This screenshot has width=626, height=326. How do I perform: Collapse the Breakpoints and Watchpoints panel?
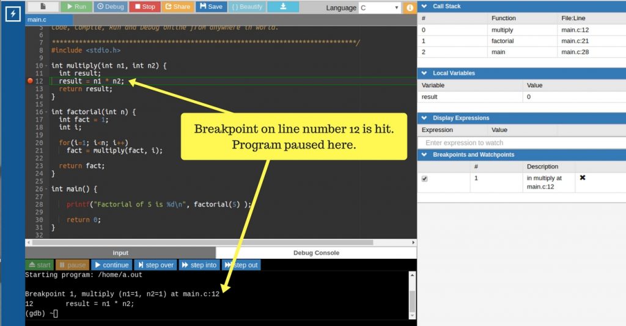click(424, 155)
